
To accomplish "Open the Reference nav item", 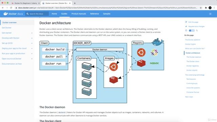I will [x=95, y=14].
